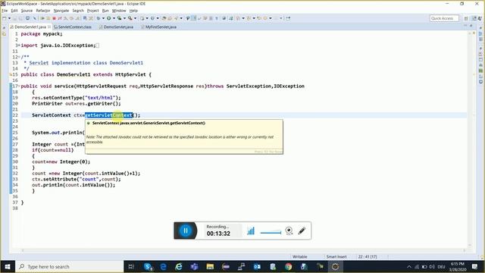The width and height of the screenshot is (485, 273).
Task: Open the File menu
Action: (5, 11)
